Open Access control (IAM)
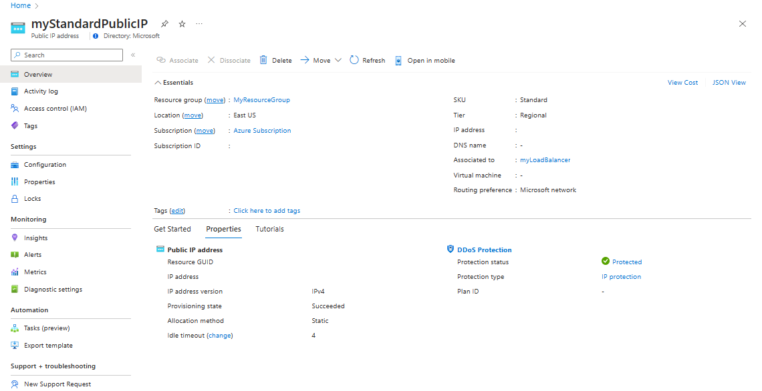 point(55,109)
